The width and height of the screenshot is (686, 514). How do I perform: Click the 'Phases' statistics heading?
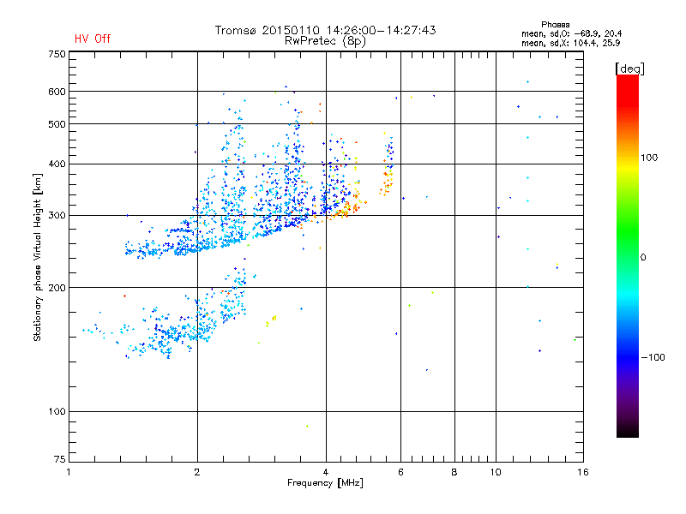tap(555, 25)
